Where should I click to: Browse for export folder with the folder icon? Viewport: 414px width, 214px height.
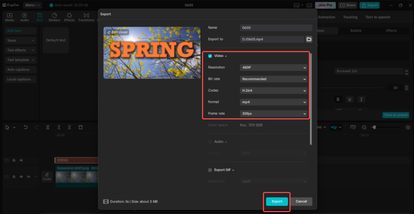coord(309,39)
